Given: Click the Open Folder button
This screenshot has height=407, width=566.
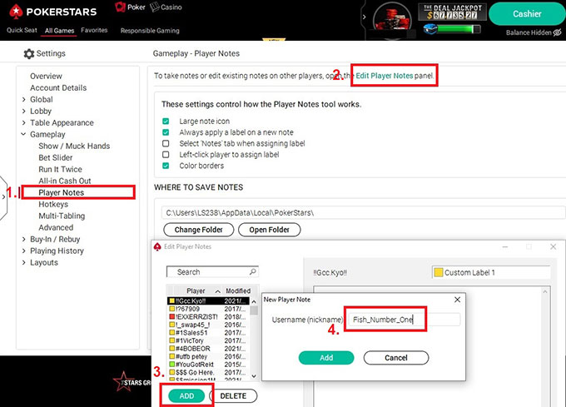Looking at the screenshot, I should click(270, 230).
